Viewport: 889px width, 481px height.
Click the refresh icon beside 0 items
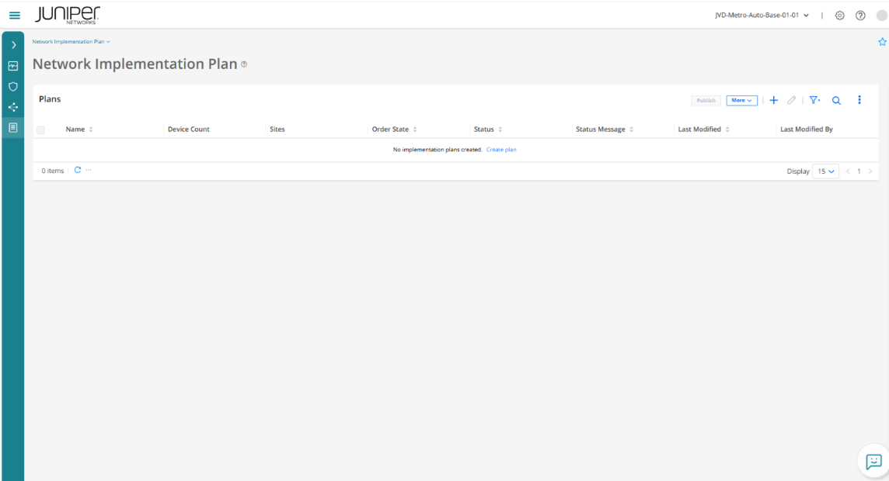point(78,170)
